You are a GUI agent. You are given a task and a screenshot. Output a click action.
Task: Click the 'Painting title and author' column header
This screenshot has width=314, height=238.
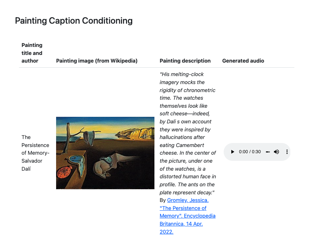coord(32,53)
